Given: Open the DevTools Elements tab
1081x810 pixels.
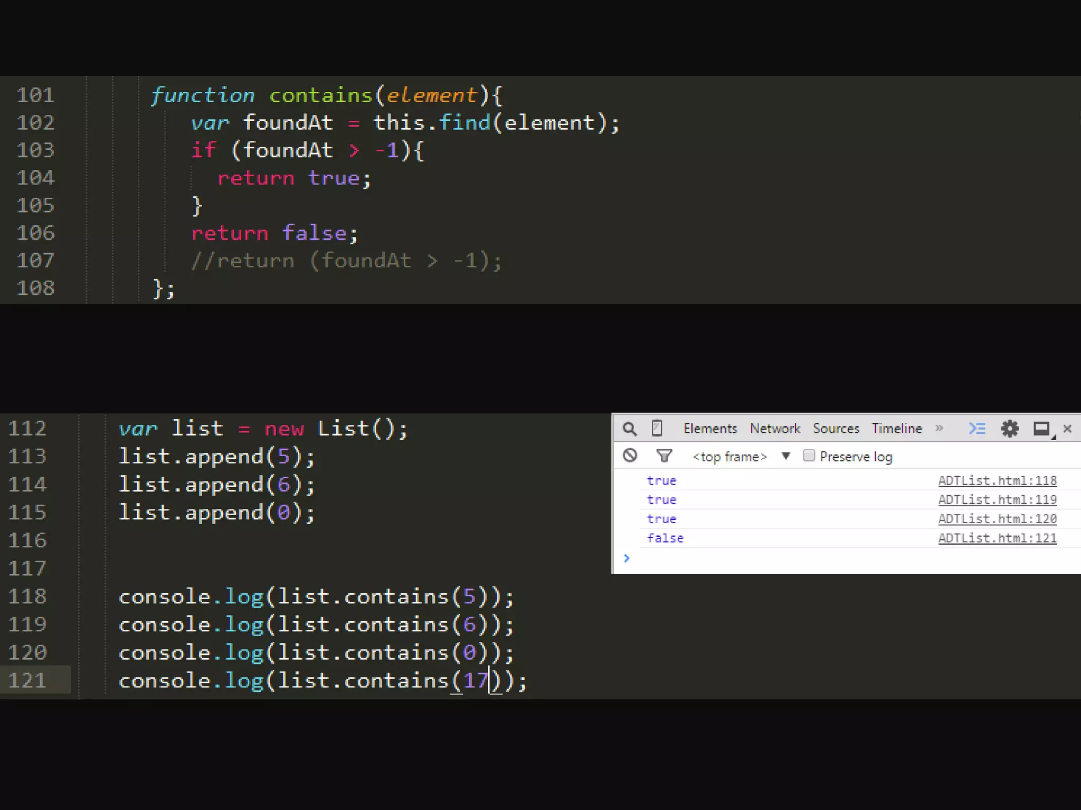Looking at the screenshot, I should point(710,429).
